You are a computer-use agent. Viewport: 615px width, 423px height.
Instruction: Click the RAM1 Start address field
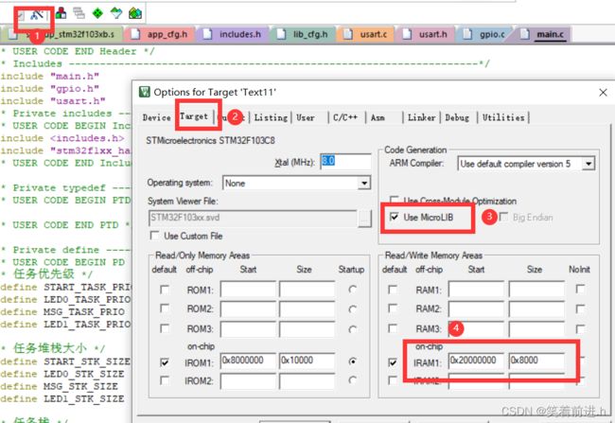(476, 290)
